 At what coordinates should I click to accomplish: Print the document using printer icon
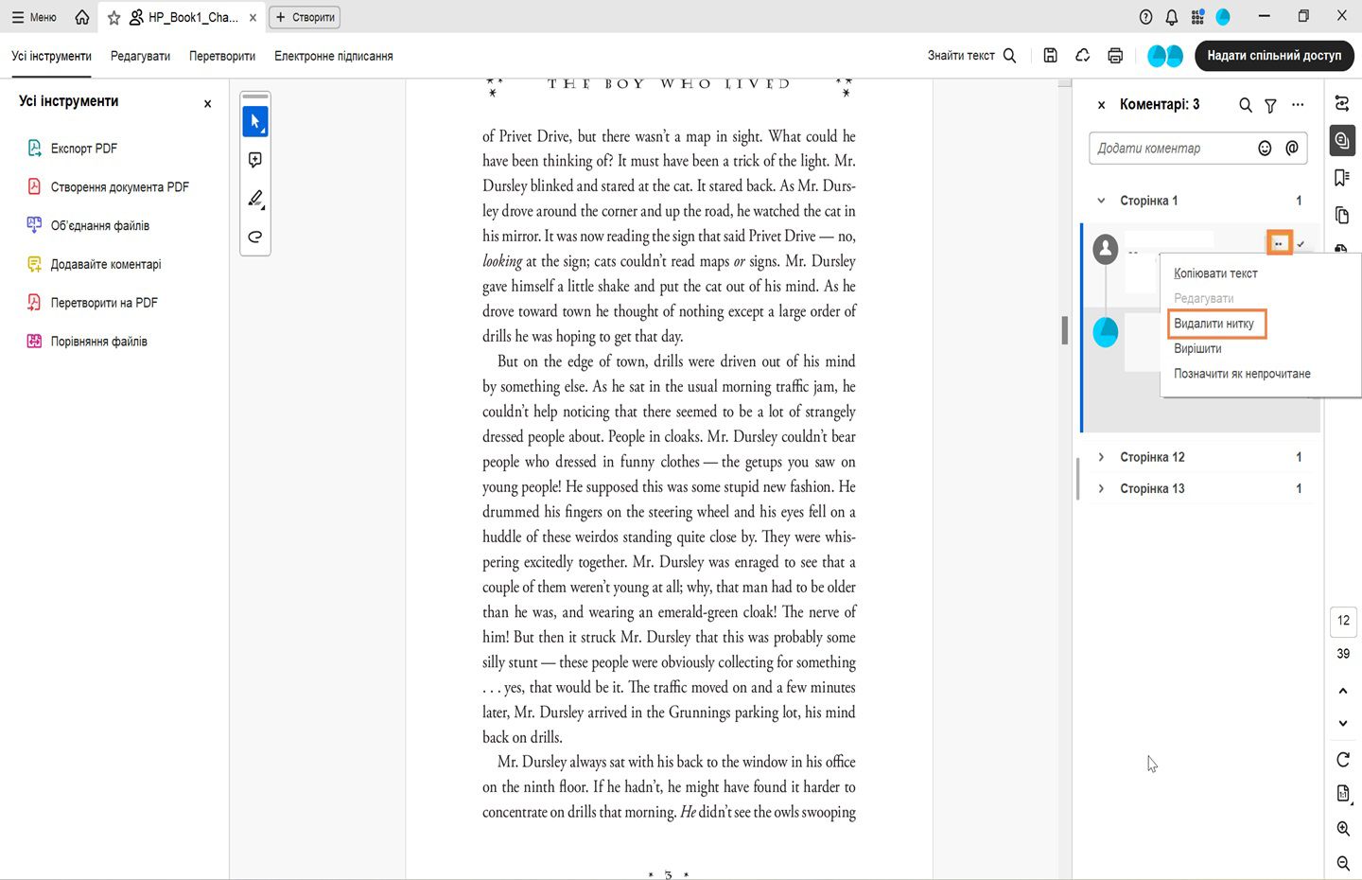click(1115, 56)
